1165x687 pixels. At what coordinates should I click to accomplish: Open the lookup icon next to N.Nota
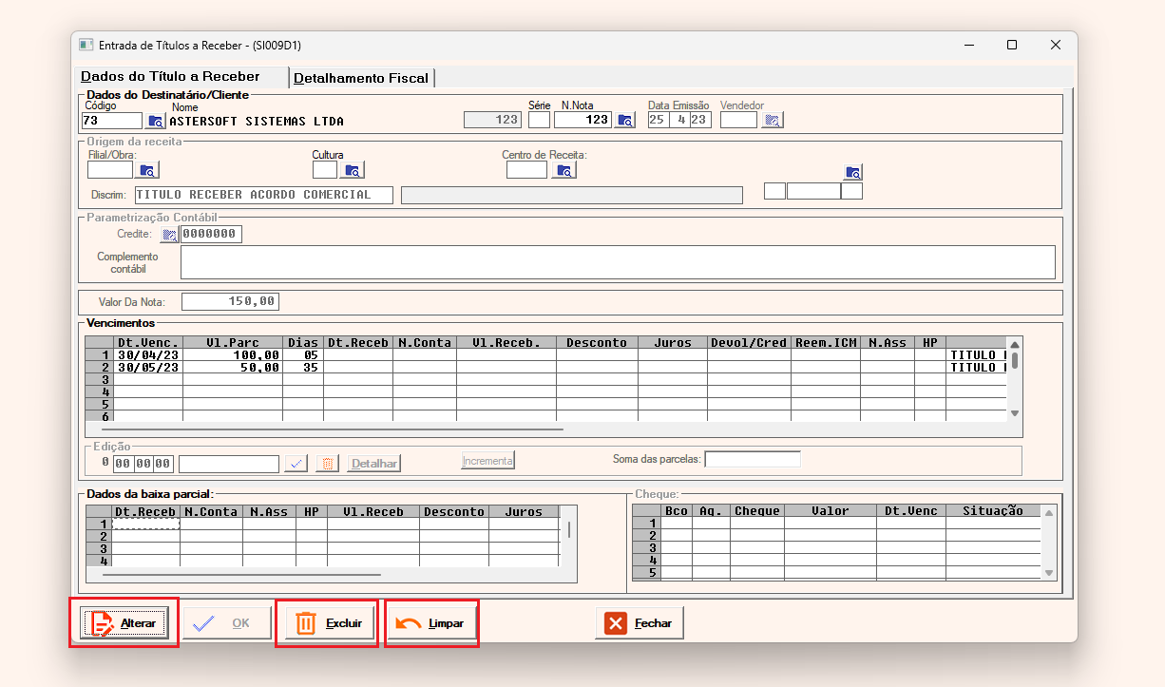(x=625, y=121)
